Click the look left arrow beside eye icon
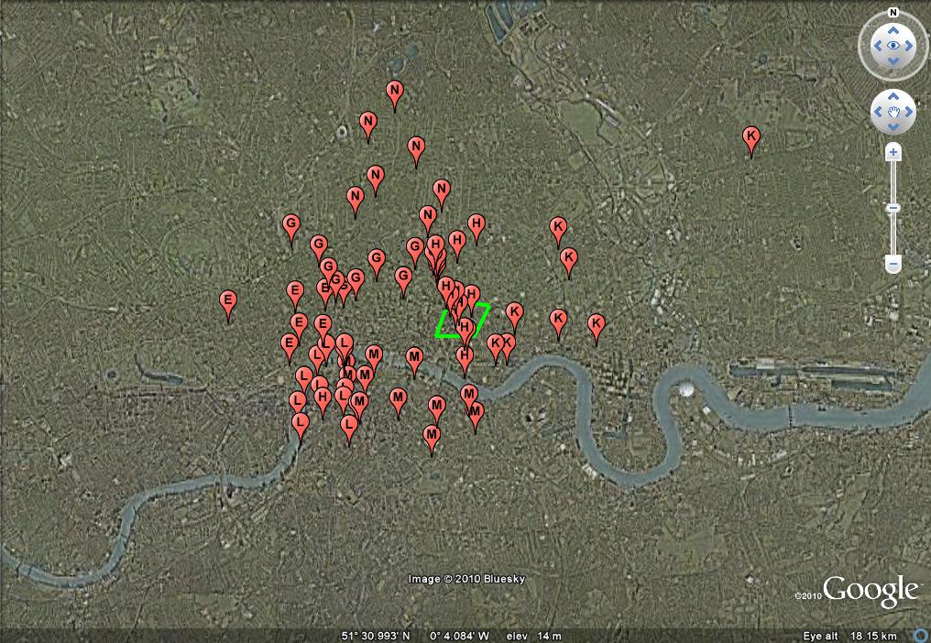 877,45
